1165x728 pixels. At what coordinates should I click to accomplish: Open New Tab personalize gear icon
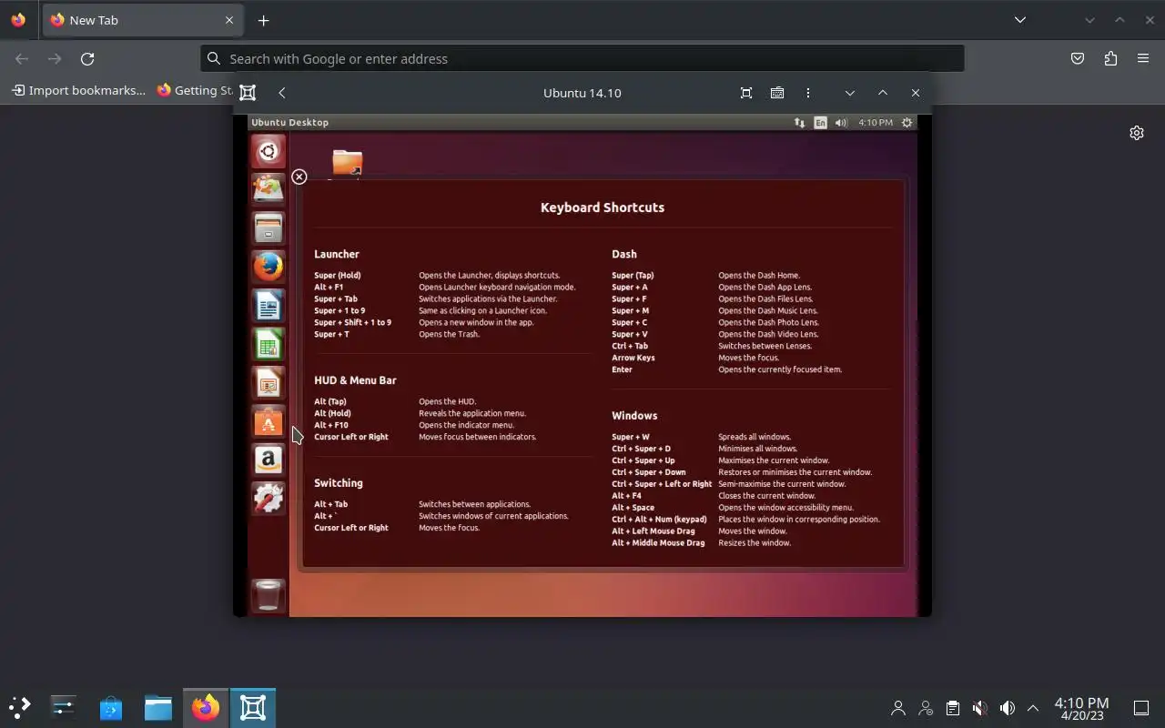(1137, 133)
